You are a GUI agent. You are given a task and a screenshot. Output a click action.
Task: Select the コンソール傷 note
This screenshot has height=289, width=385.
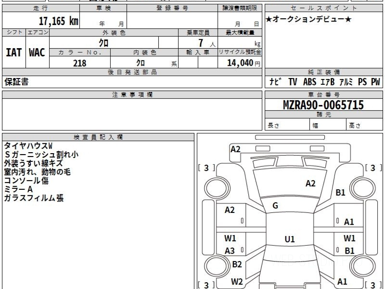point(26,180)
